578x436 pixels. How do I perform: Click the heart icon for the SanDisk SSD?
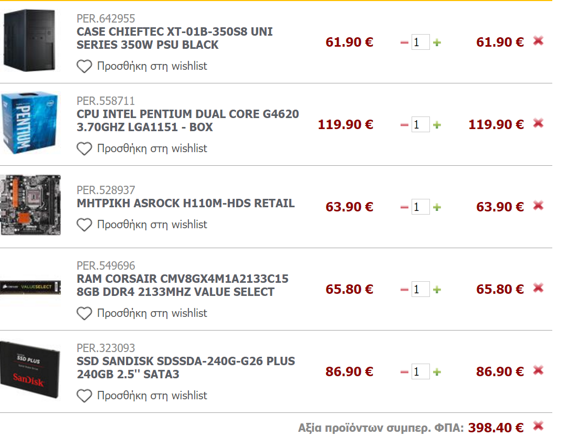tap(85, 396)
